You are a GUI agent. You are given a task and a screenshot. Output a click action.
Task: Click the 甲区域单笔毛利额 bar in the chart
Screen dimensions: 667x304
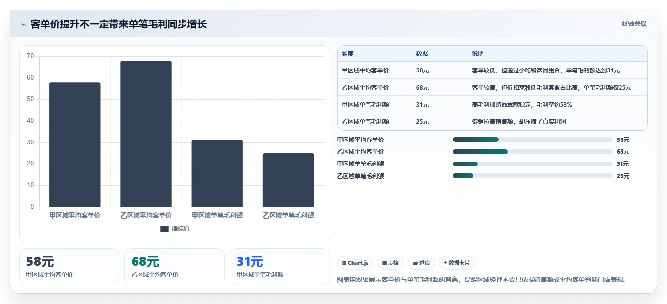point(217,173)
